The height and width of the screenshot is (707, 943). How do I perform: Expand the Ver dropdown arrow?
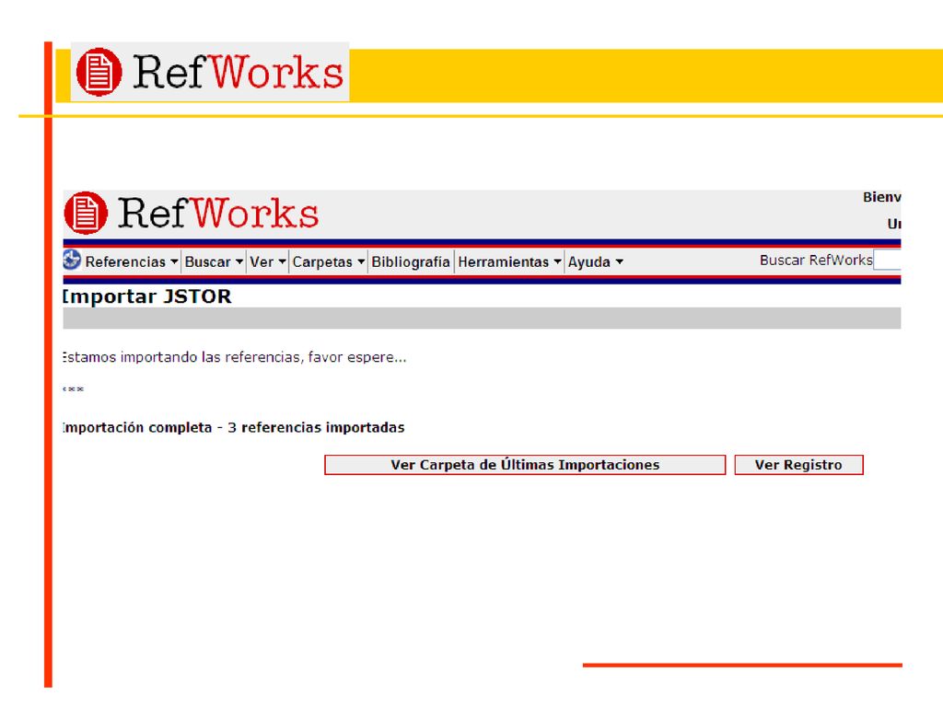pos(282,261)
